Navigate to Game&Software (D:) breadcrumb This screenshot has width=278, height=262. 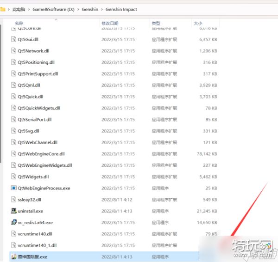(x=54, y=9)
